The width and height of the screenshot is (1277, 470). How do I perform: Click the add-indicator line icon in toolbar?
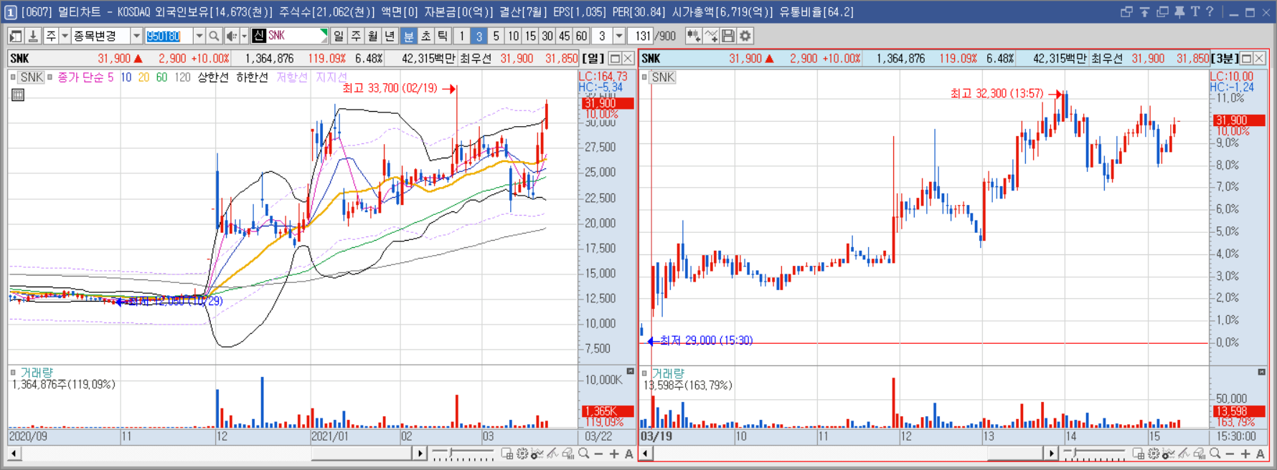click(x=711, y=36)
